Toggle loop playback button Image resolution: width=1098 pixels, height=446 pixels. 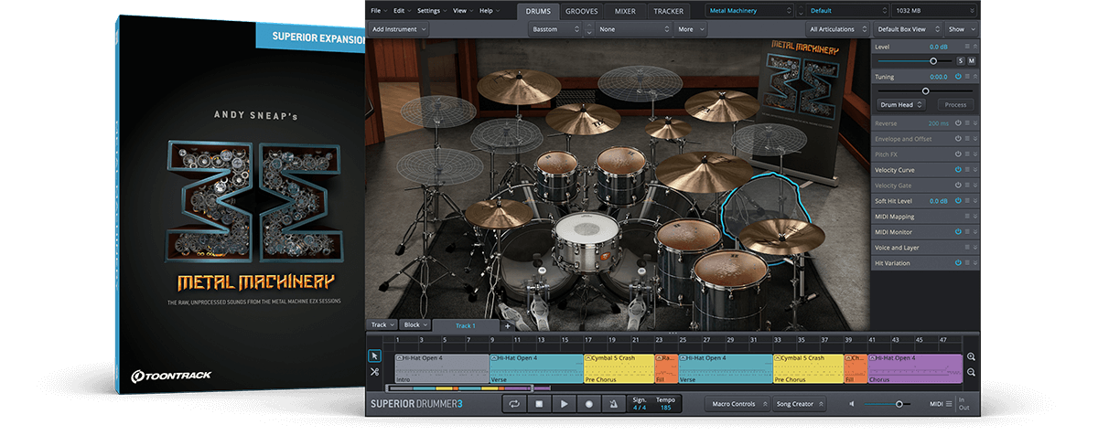514,403
